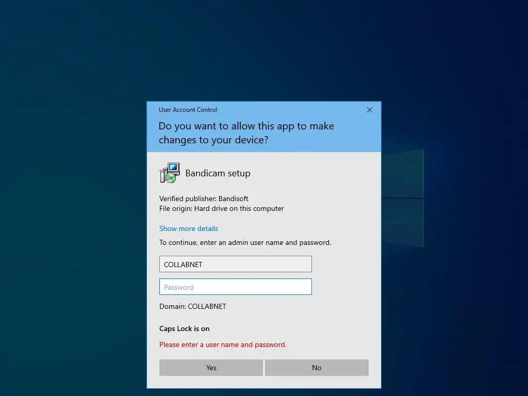Click the red 'Please enter a user name and password.' message

(x=223, y=344)
